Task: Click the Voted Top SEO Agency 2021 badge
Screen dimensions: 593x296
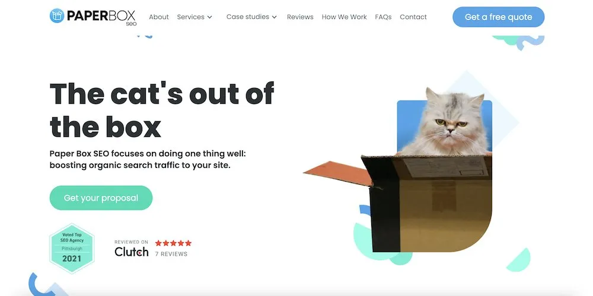Action: (72, 249)
